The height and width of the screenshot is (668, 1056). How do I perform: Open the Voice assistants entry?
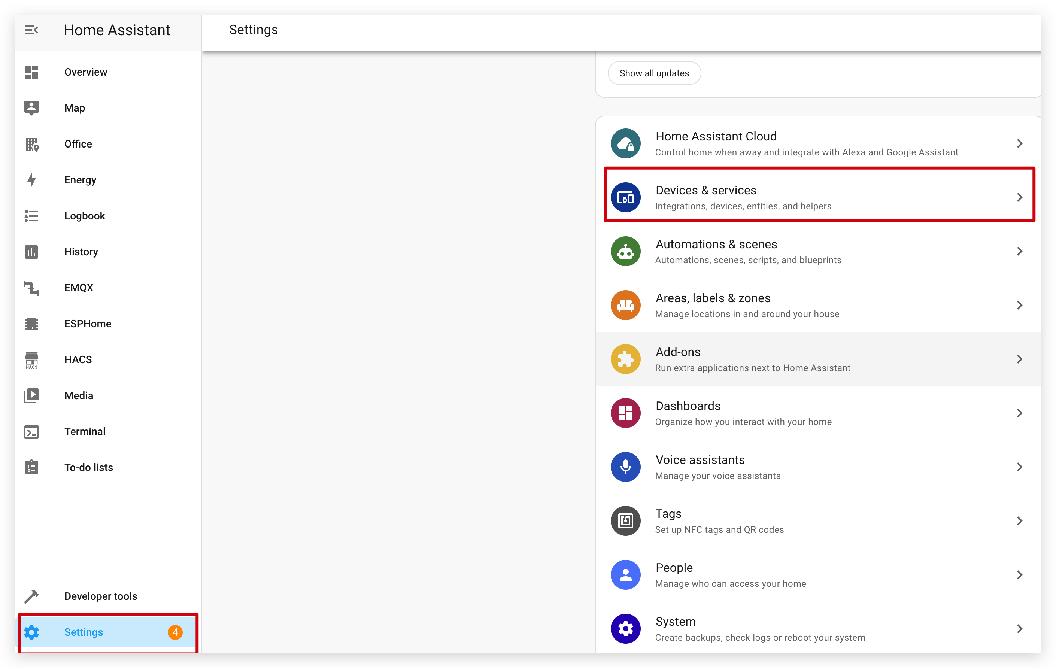[x=818, y=467]
